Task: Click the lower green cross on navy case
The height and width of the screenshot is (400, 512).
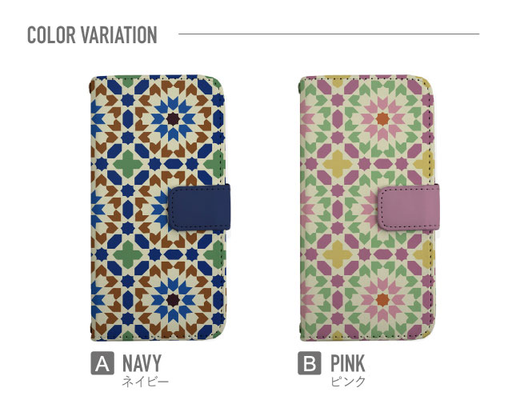Action: point(128,254)
